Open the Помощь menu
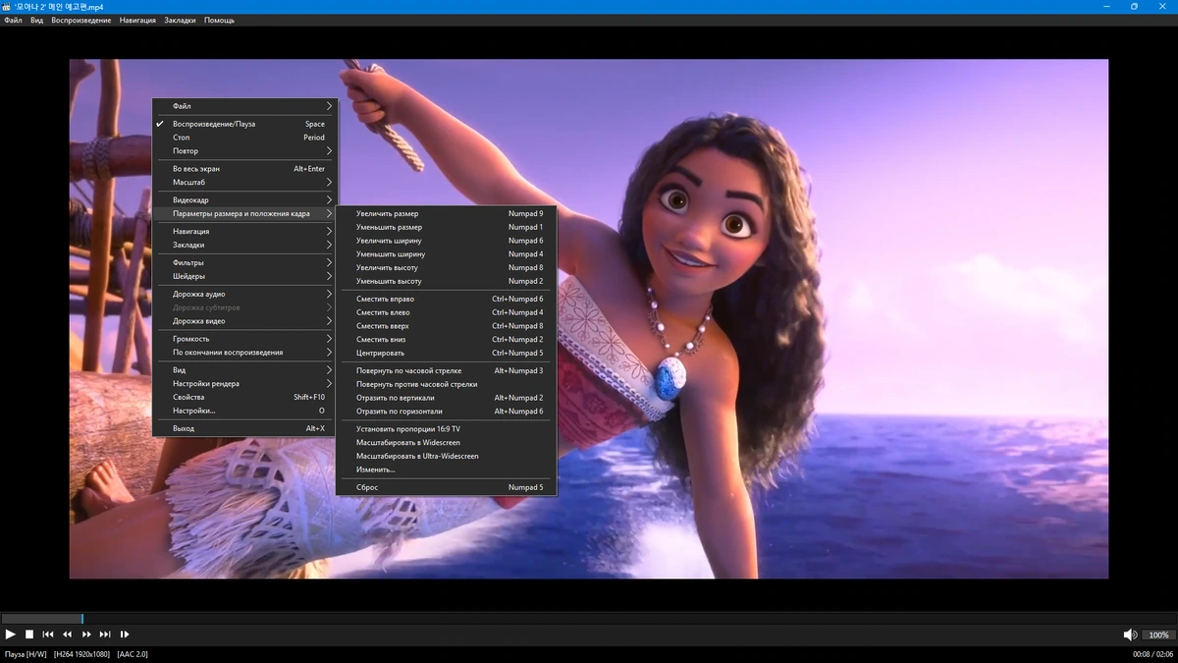This screenshot has width=1178, height=663. click(x=219, y=20)
